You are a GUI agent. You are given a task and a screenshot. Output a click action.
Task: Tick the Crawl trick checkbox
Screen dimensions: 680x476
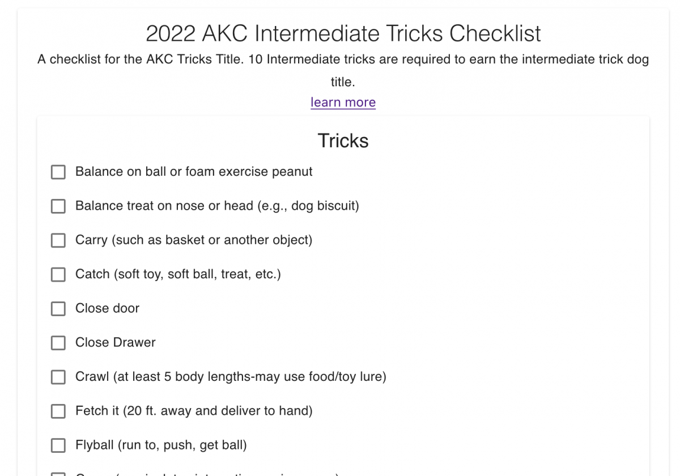click(x=58, y=377)
